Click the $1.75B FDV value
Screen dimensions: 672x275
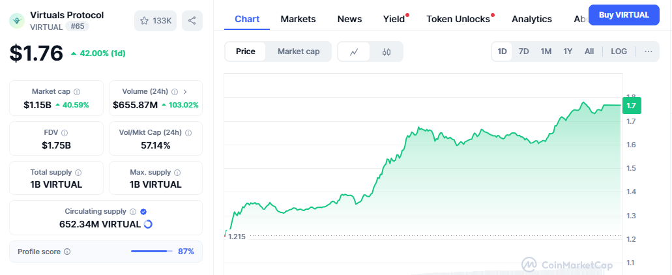(x=56, y=145)
